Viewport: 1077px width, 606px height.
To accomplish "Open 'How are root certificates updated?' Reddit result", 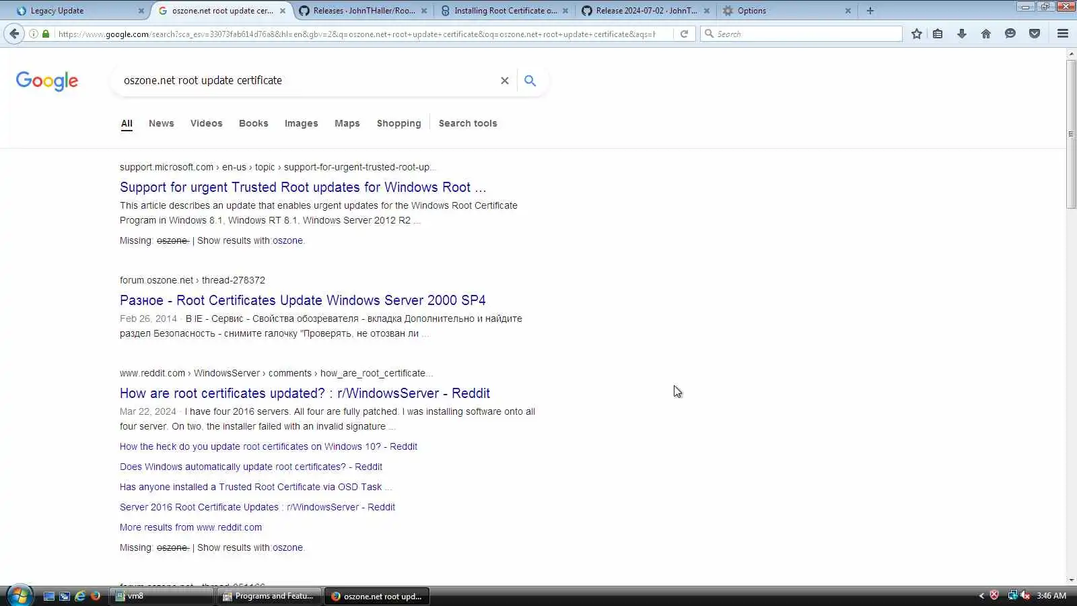I will coord(305,393).
